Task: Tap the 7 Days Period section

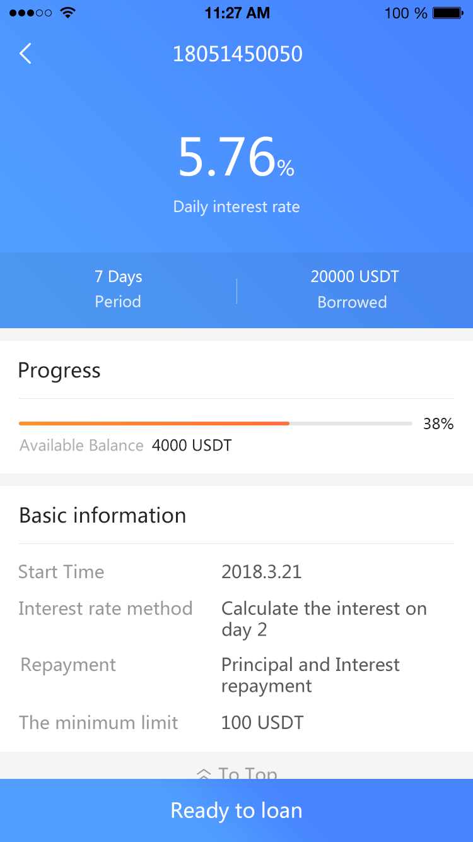Action: [x=118, y=289]
